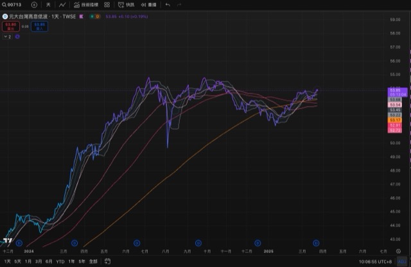
Task: Click the 53.22 price scale label
Action: pyautogui.click(x=395, y=115)
